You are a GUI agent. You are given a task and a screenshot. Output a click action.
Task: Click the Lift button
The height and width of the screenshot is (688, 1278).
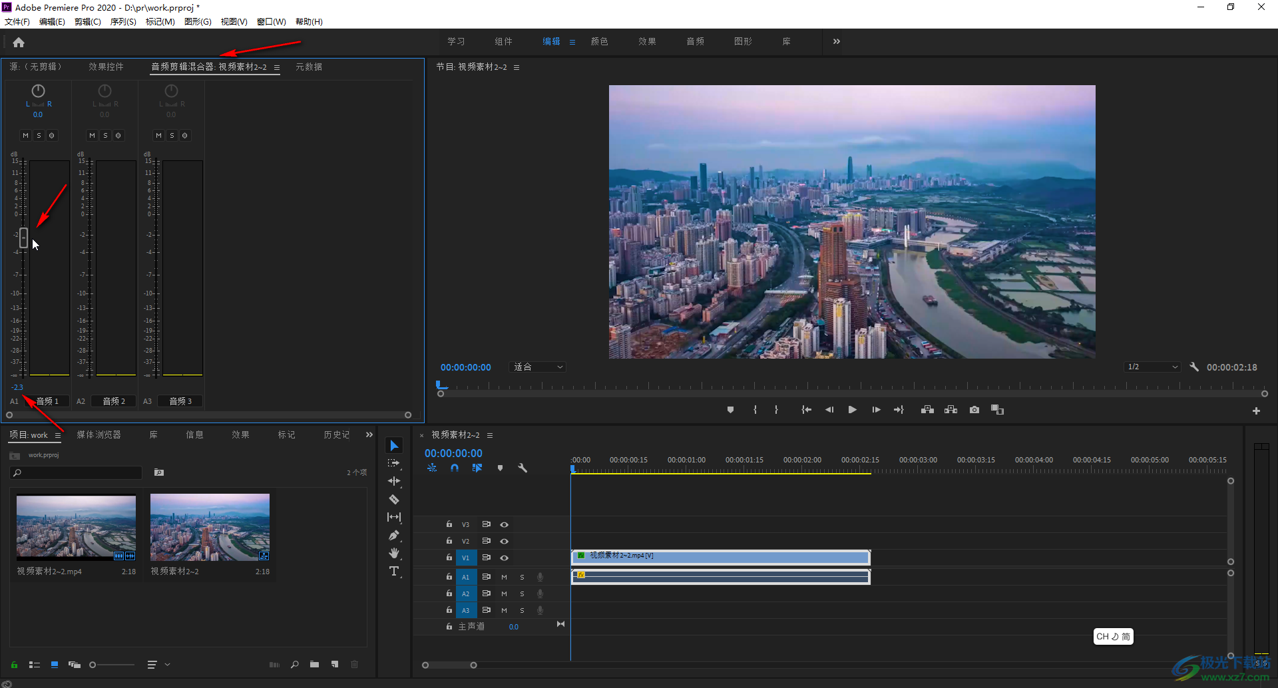pos(927,410)
